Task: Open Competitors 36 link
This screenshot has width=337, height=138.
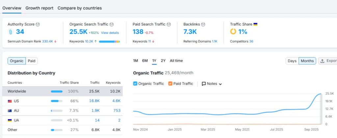Action: tap(251, 41)
